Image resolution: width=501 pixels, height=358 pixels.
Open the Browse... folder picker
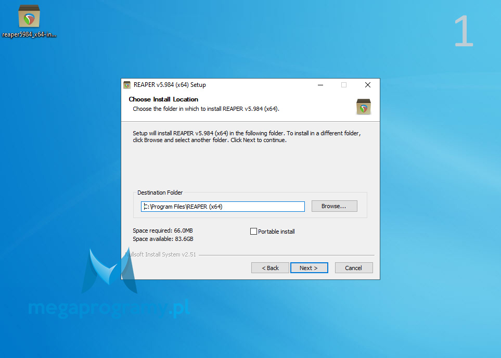[334, 206]
